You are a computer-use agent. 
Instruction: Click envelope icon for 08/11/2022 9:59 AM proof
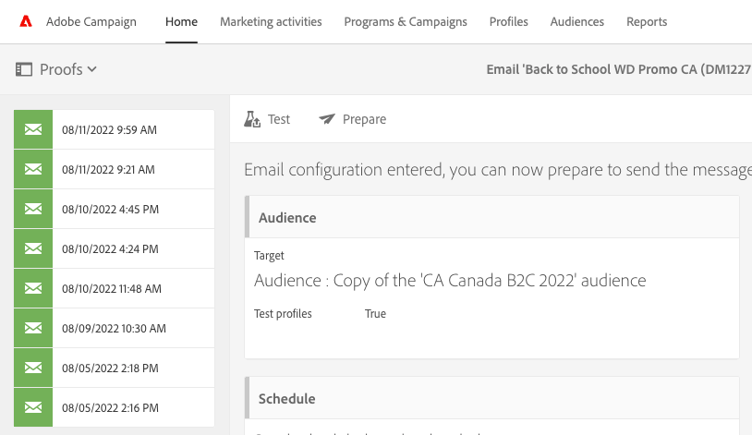pyautogui.click(x=33, y=129)
